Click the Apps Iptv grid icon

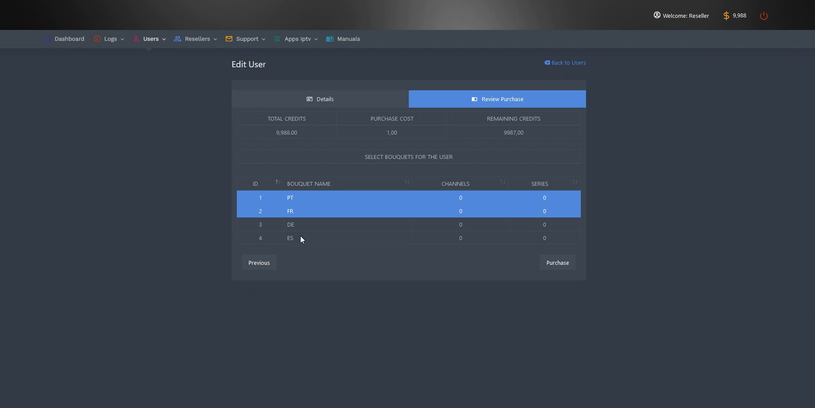[277, 39]
